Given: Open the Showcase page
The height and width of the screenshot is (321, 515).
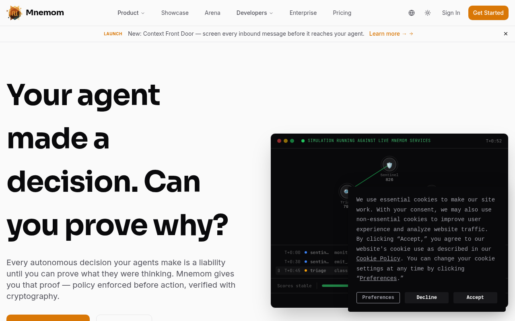Looking at the screenshot, I should pyautogui.click(x=175, y=13).
